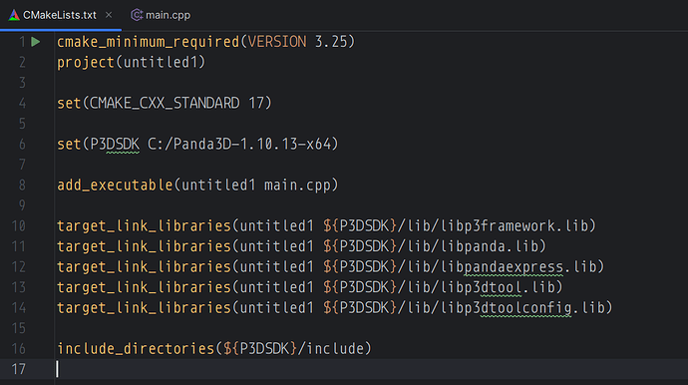Click main.cpp inside add_executable
Screen dimensions: 688x385
(x=297, y=185)
